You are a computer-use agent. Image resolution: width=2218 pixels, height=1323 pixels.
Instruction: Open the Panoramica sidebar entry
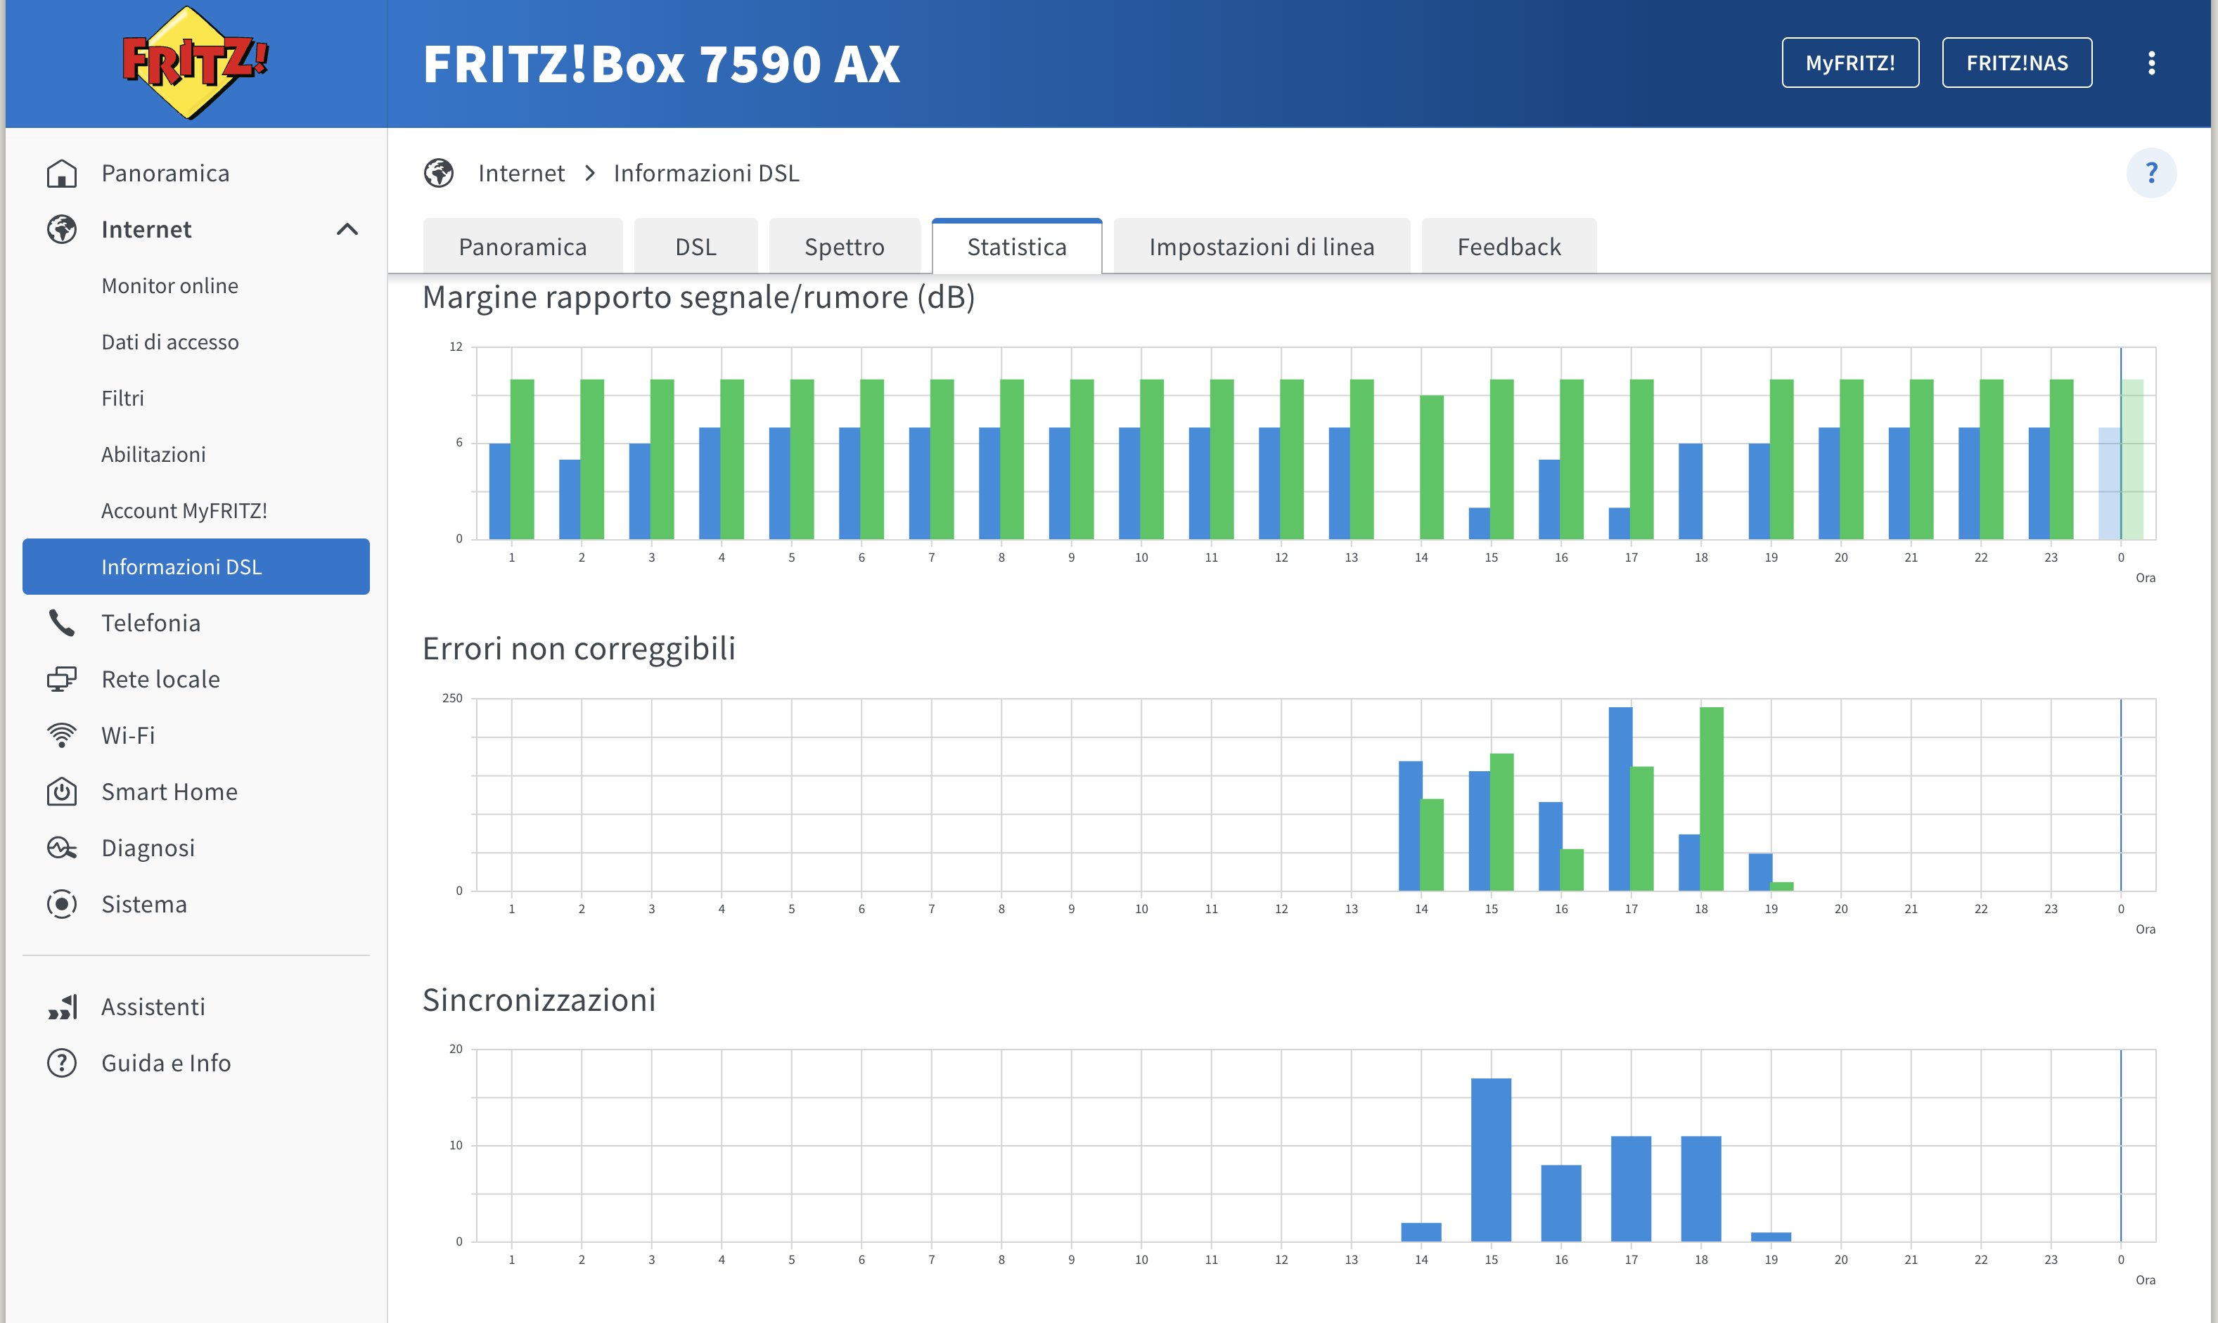pos(196,173)
